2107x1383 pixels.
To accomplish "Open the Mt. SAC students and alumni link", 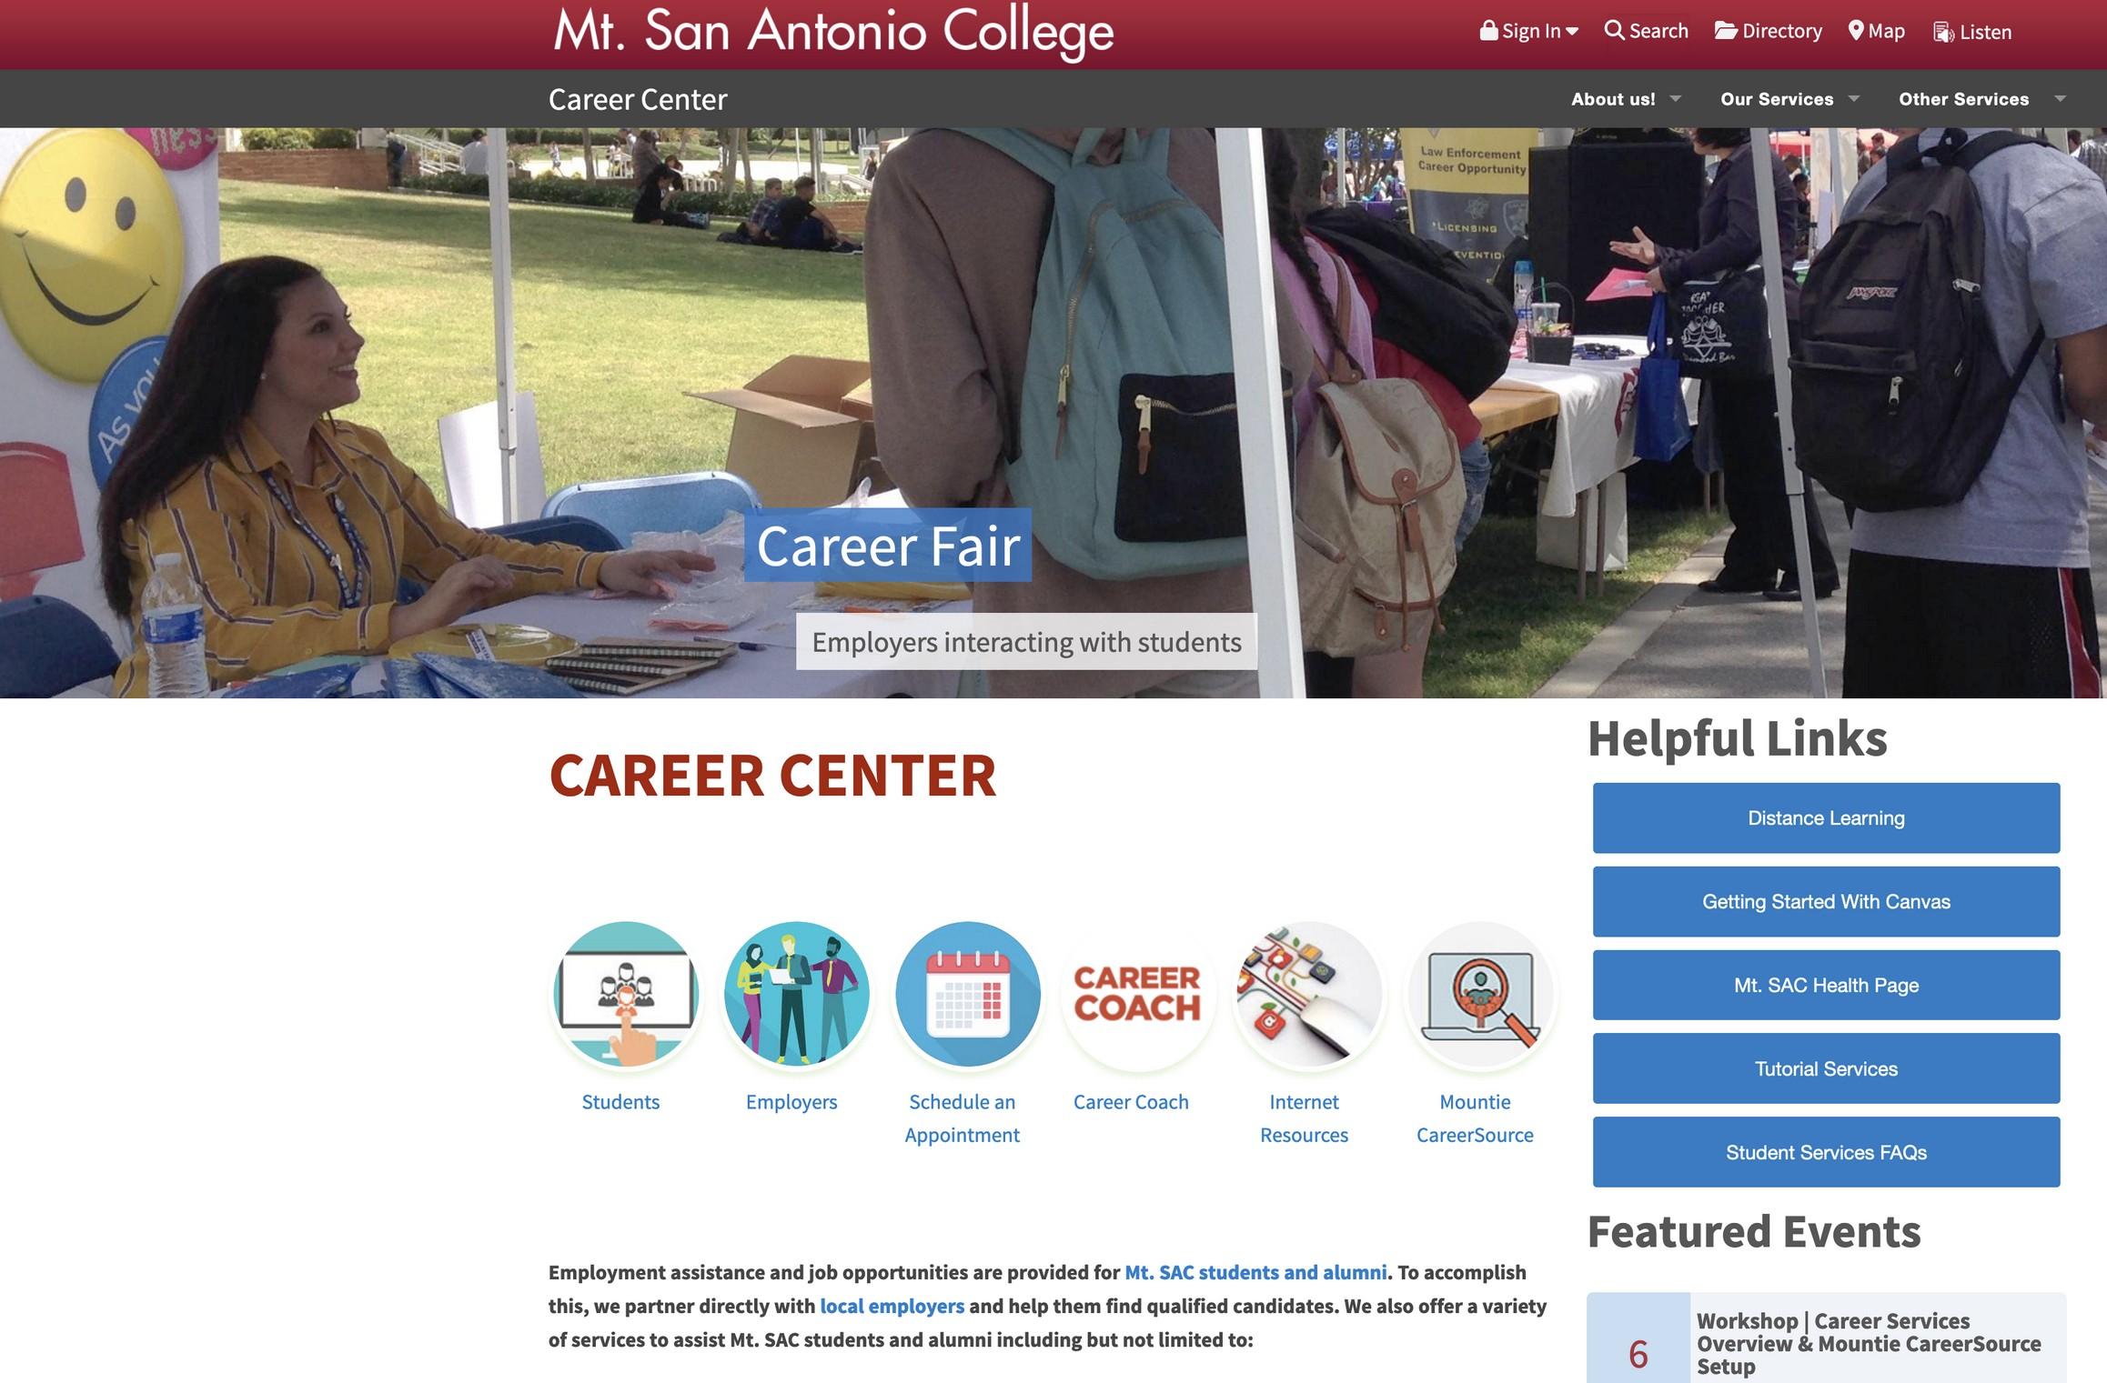I will tap(1255, 1272).
